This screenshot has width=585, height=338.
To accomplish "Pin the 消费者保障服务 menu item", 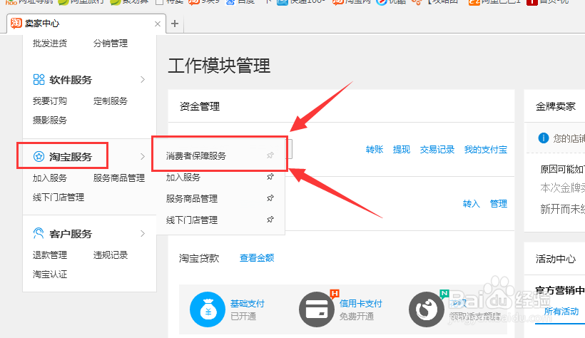I will pyautogui.click(x=270, y=155).
